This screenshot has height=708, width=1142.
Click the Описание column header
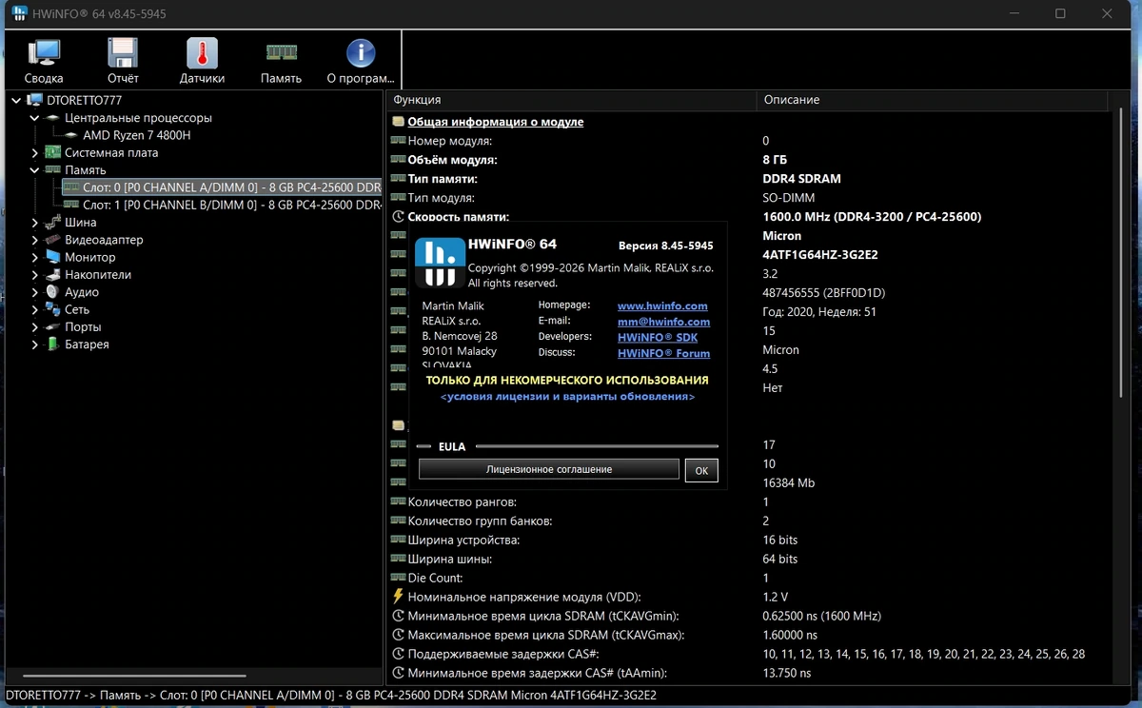point(933,100)
